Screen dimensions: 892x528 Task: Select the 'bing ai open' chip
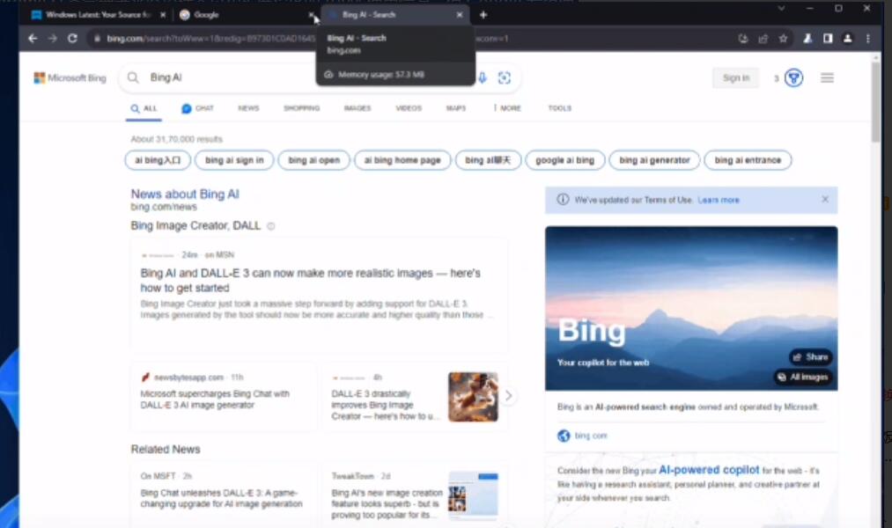click(313, 160)
